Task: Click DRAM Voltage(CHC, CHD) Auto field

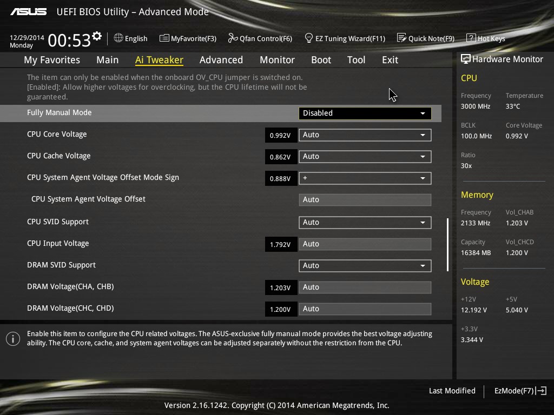Action: [x=365, y=309]
